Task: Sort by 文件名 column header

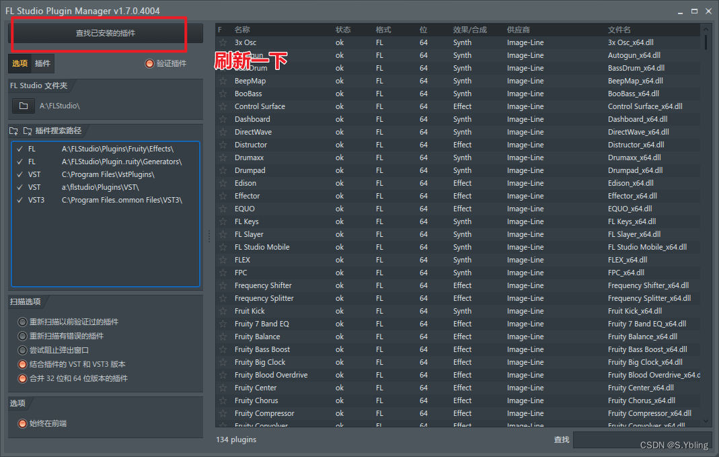Action: (x=619, y=30)
